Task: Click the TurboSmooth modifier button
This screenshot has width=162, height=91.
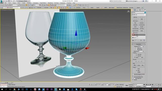Action: [142, 25]
